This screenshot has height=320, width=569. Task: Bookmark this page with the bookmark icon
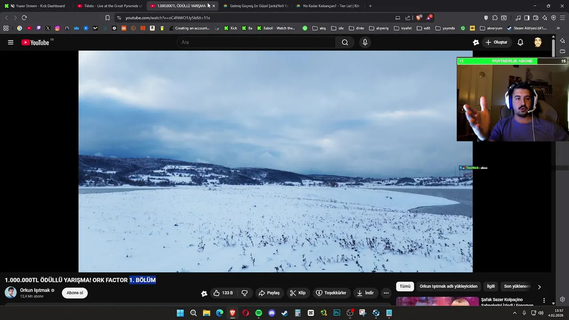tap(107, 18)
